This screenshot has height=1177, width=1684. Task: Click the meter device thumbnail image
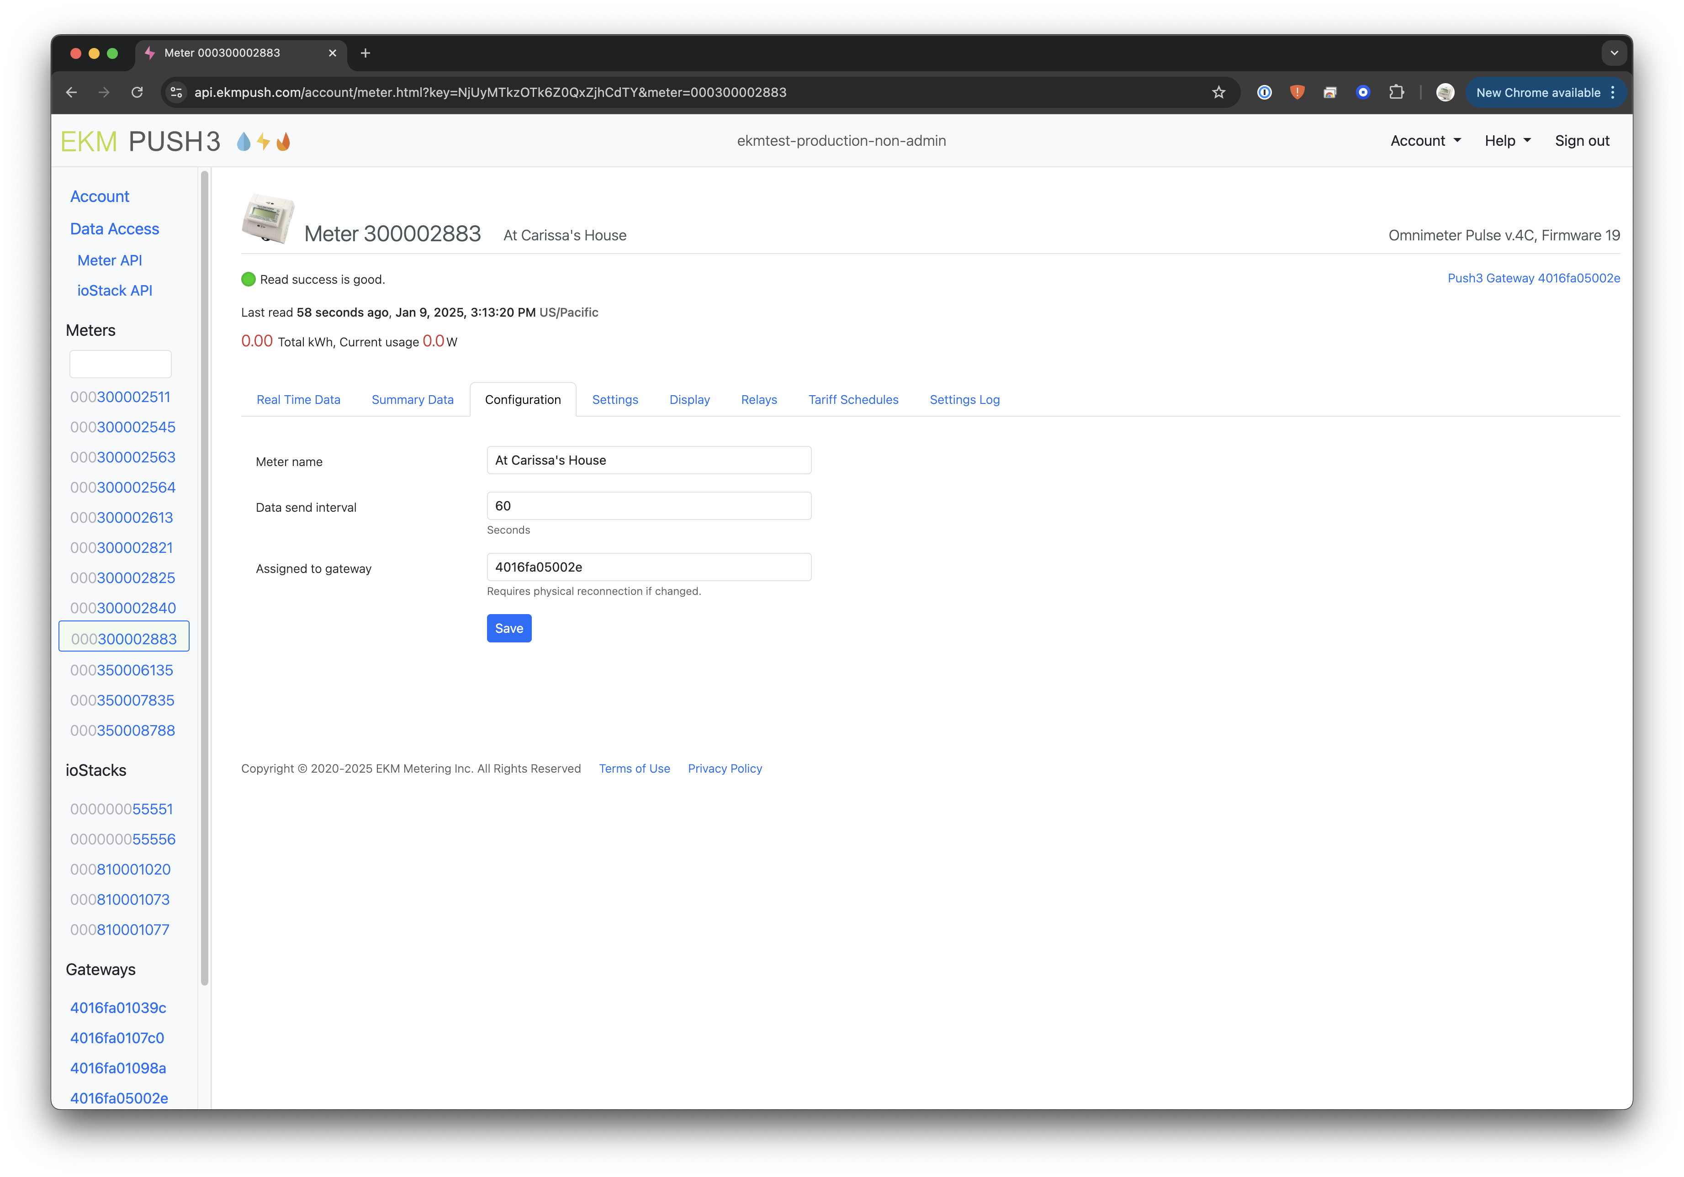(268, 218)
